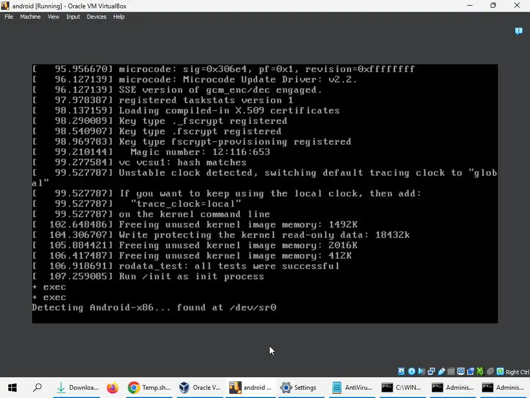Open the Input menu
The height and width of the screenshot is (398, 530).
coord(73,17)
